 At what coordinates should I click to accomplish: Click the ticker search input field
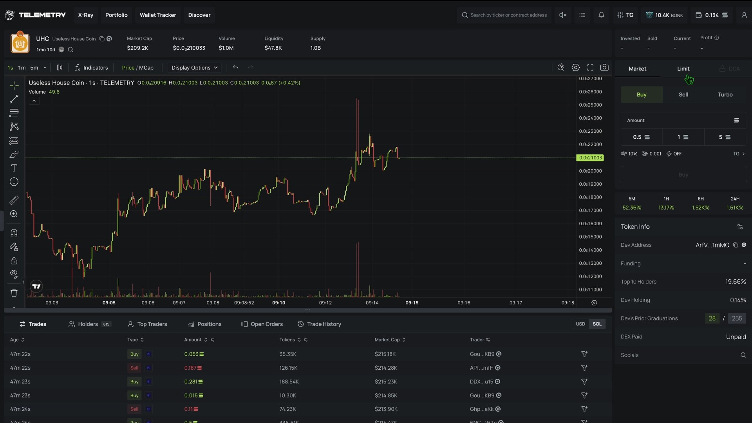pyautogui.click(x=504, y=15)
